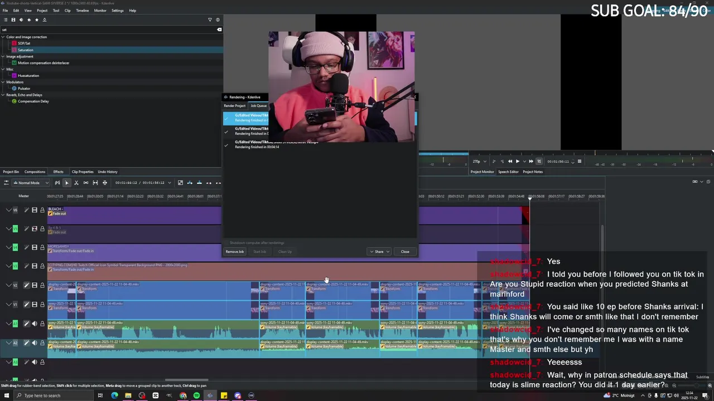This screenshot has width=714, height=401.
Task: Toggle V5 track target
Action: (x=15, y=228)
